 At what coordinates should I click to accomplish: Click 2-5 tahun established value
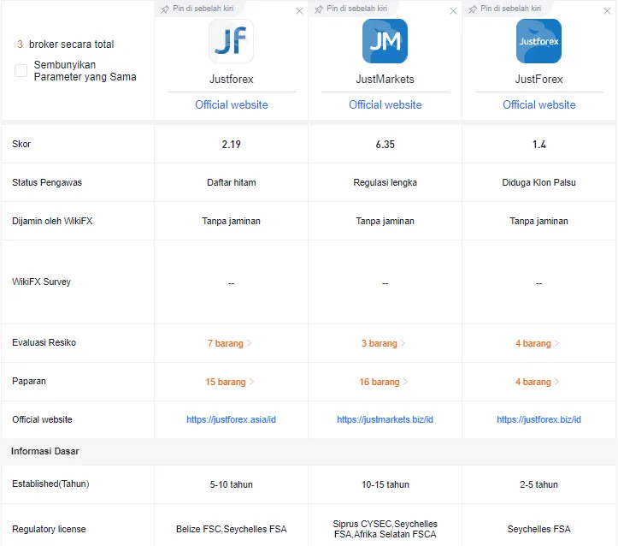click(539, 484)
